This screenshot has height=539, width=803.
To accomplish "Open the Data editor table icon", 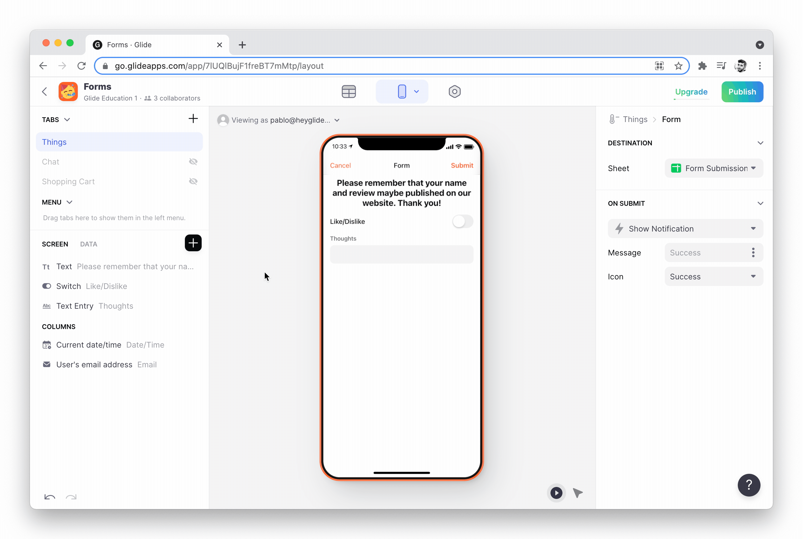I will 349,92.
